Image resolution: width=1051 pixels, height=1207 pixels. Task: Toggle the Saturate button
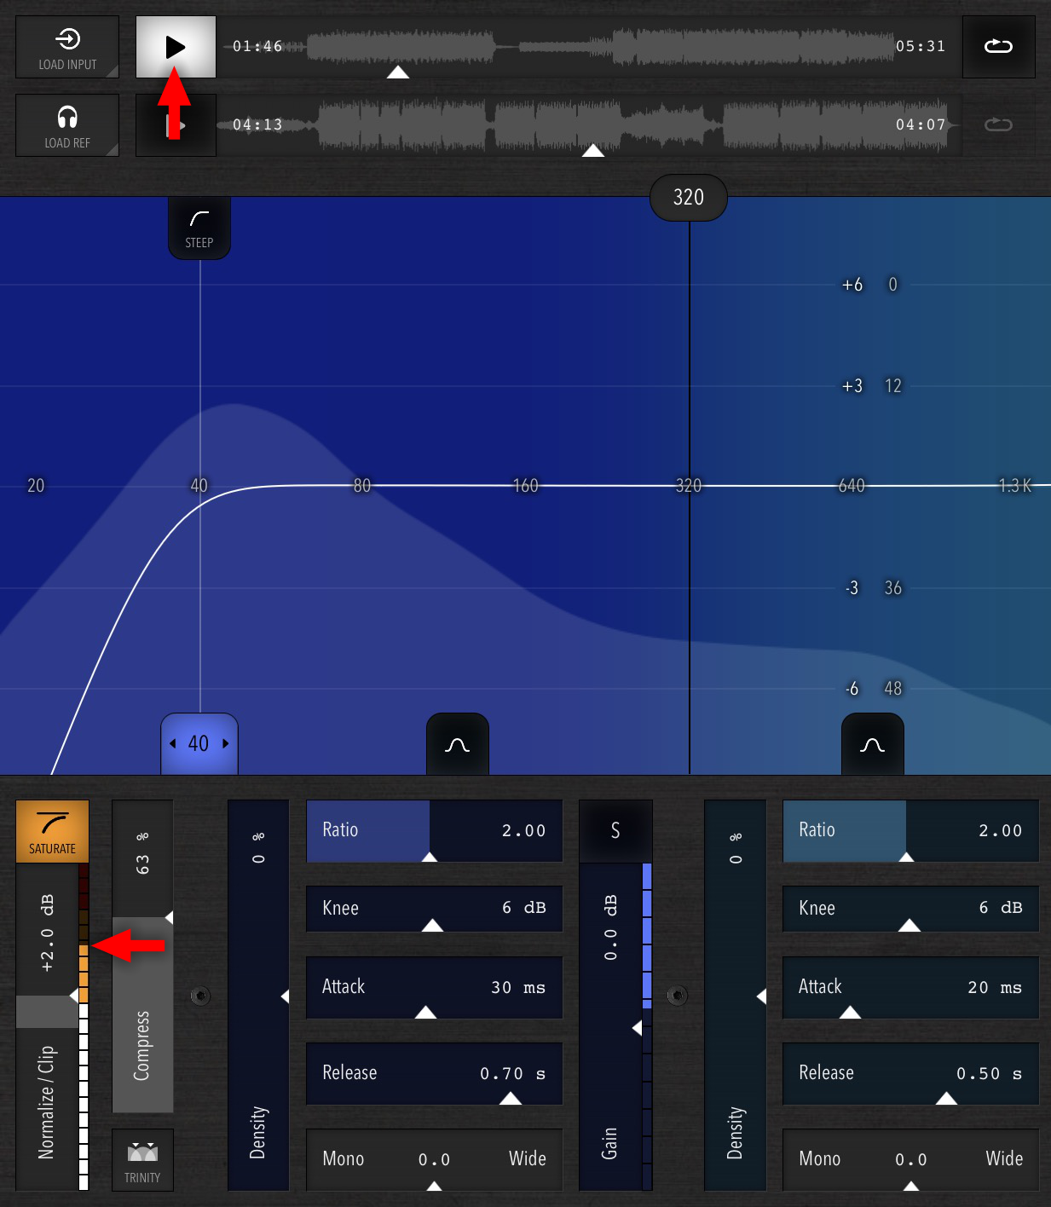[x=52, y=831]
